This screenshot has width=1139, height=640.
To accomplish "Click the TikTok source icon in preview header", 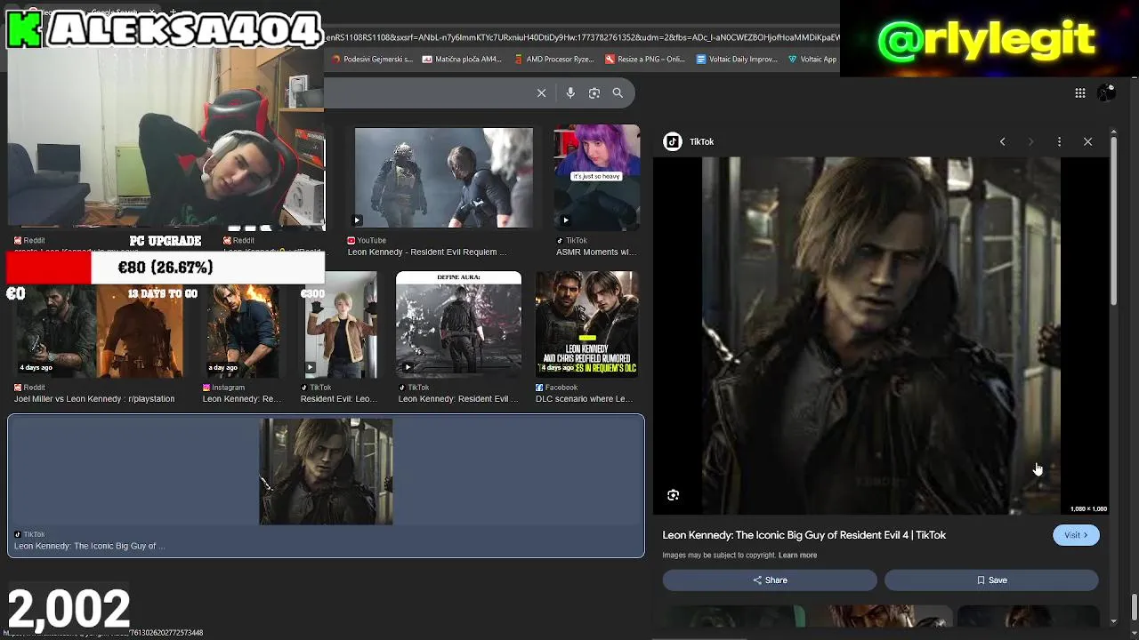I will coord(673,141).
